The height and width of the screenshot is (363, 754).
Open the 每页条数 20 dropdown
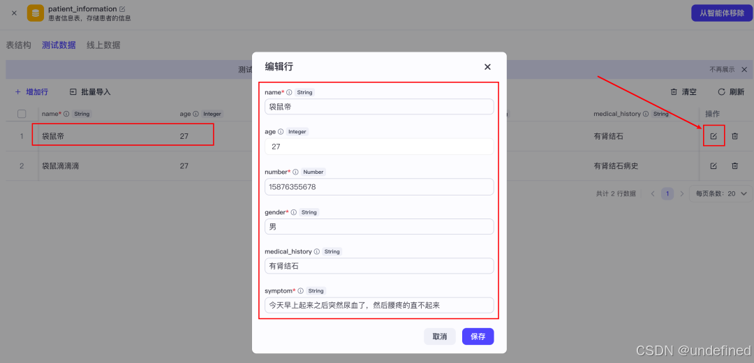coord(720,194)
